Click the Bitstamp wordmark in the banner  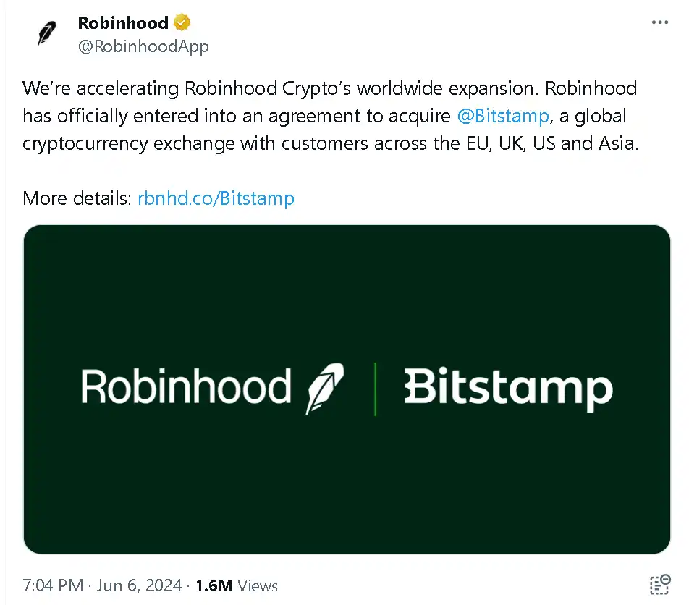pyautogui.click(x=509, y=386)
